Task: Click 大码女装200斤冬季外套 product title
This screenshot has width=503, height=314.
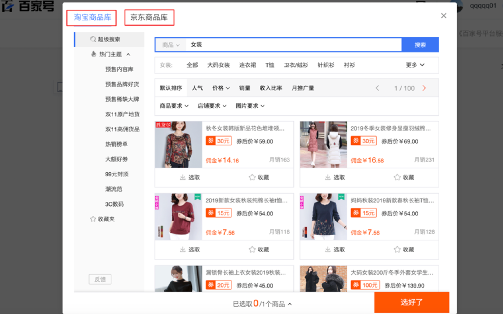Action: (392, 273)
